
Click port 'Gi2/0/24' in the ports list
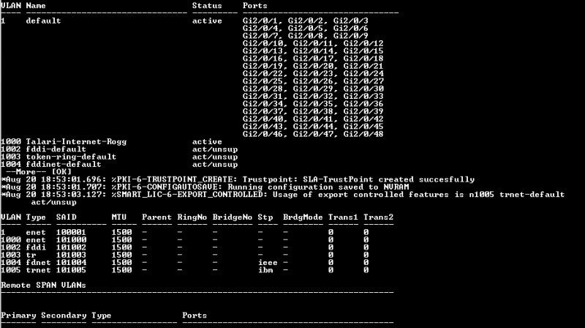pos(363,74)
